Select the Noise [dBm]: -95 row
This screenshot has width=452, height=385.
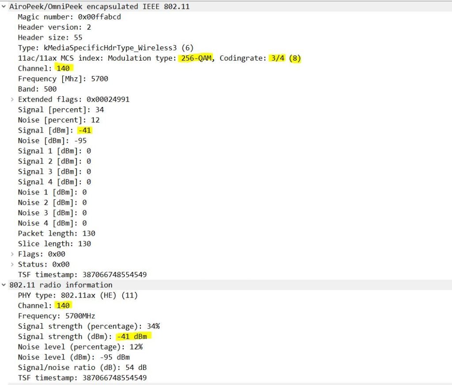[52, 141]
